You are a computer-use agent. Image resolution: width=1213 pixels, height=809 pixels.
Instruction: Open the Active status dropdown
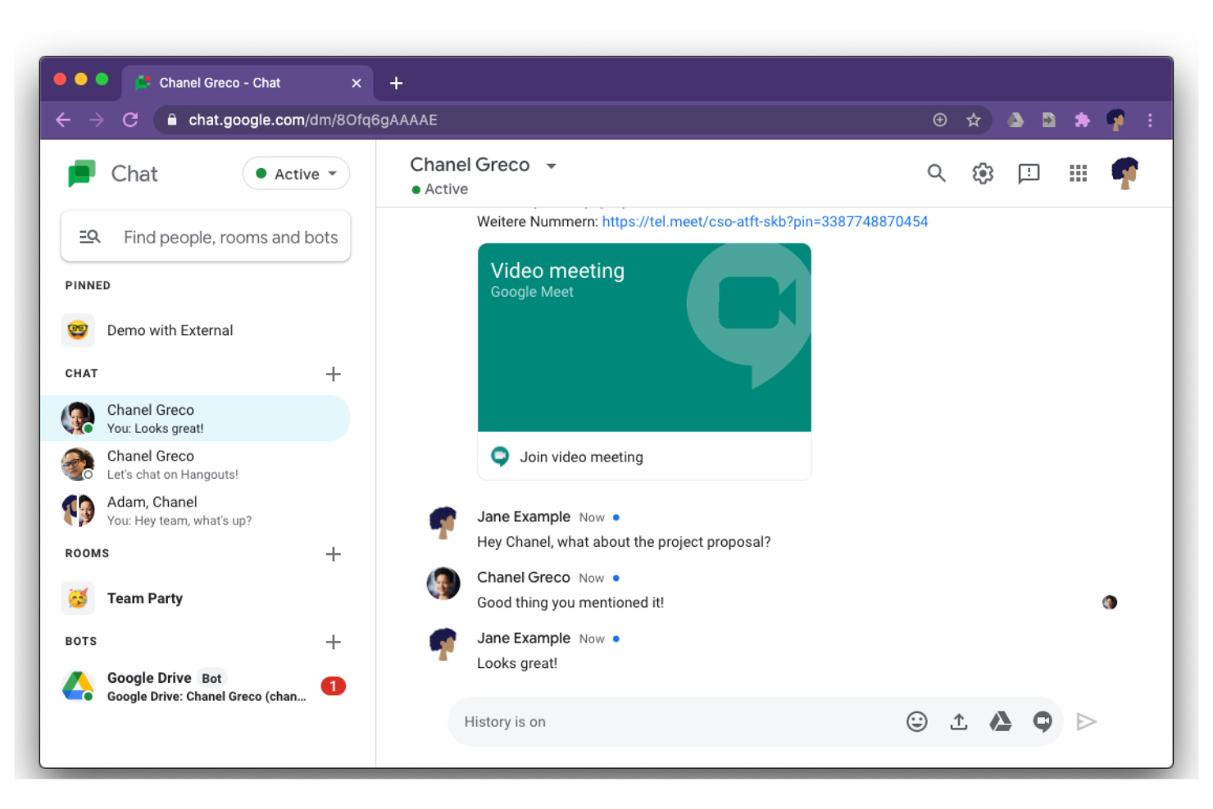[296, 173]
